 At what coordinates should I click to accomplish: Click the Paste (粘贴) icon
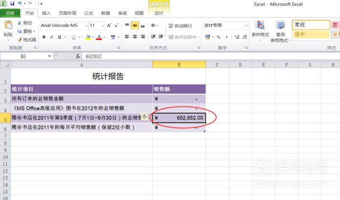pos(8,25)
